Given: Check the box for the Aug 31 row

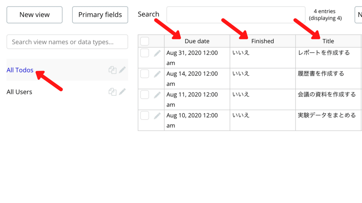Looking at the screenshot, I should pos(145,53).
